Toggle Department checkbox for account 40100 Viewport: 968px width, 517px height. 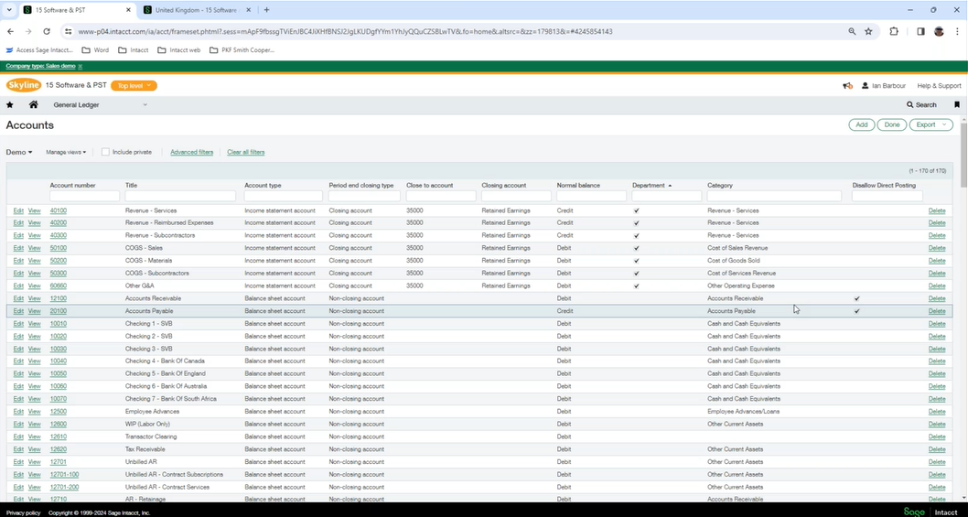[637, 210]
